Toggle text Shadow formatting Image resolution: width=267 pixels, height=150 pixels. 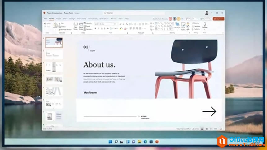105,28
